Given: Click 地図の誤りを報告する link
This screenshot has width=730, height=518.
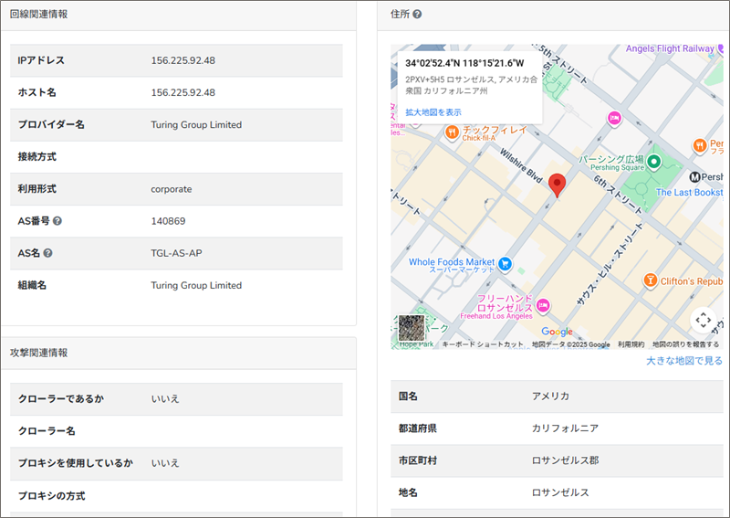Looking at the screenshot, I should point(685,344).
